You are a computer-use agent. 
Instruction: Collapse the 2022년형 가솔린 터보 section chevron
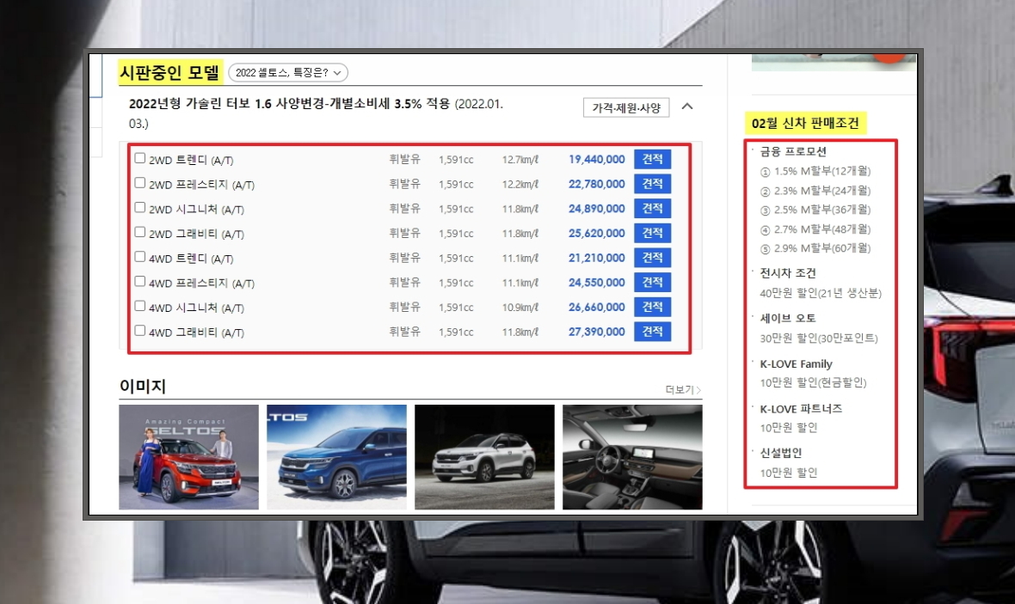pos(687,107)
